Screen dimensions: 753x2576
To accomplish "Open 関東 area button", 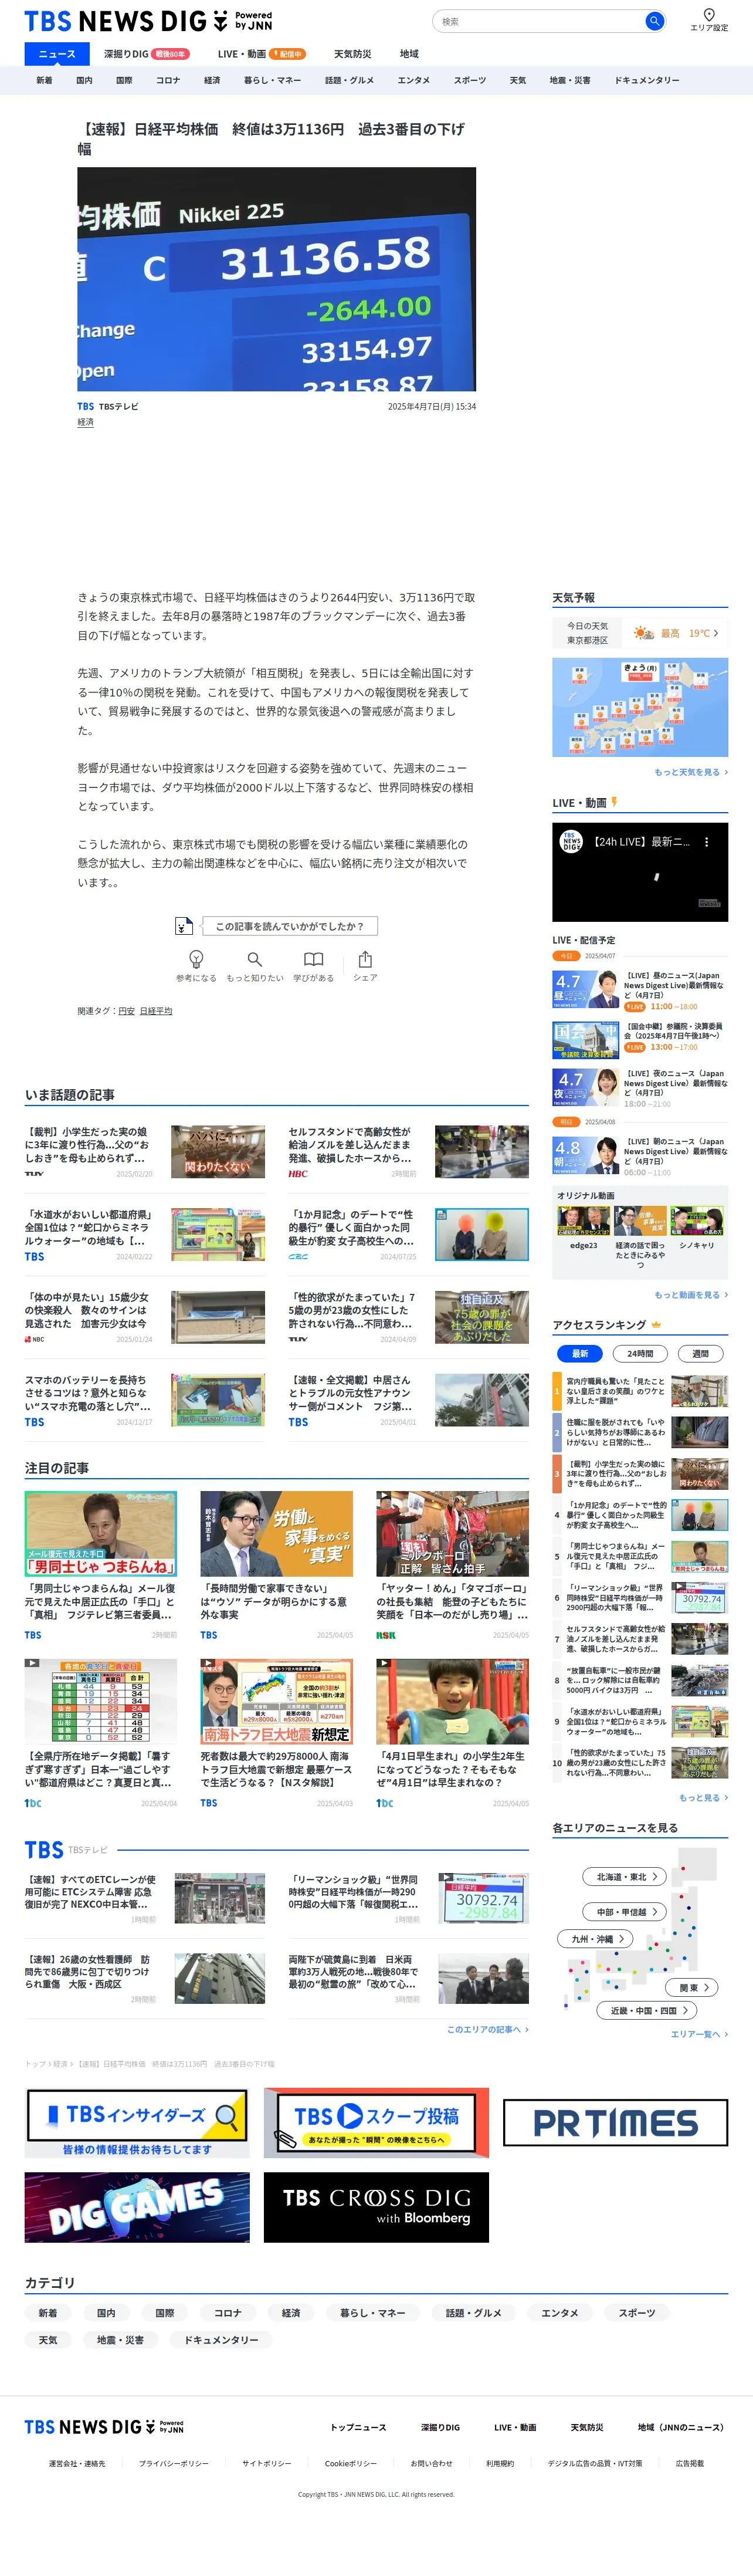I will (x=693, y=1988).
